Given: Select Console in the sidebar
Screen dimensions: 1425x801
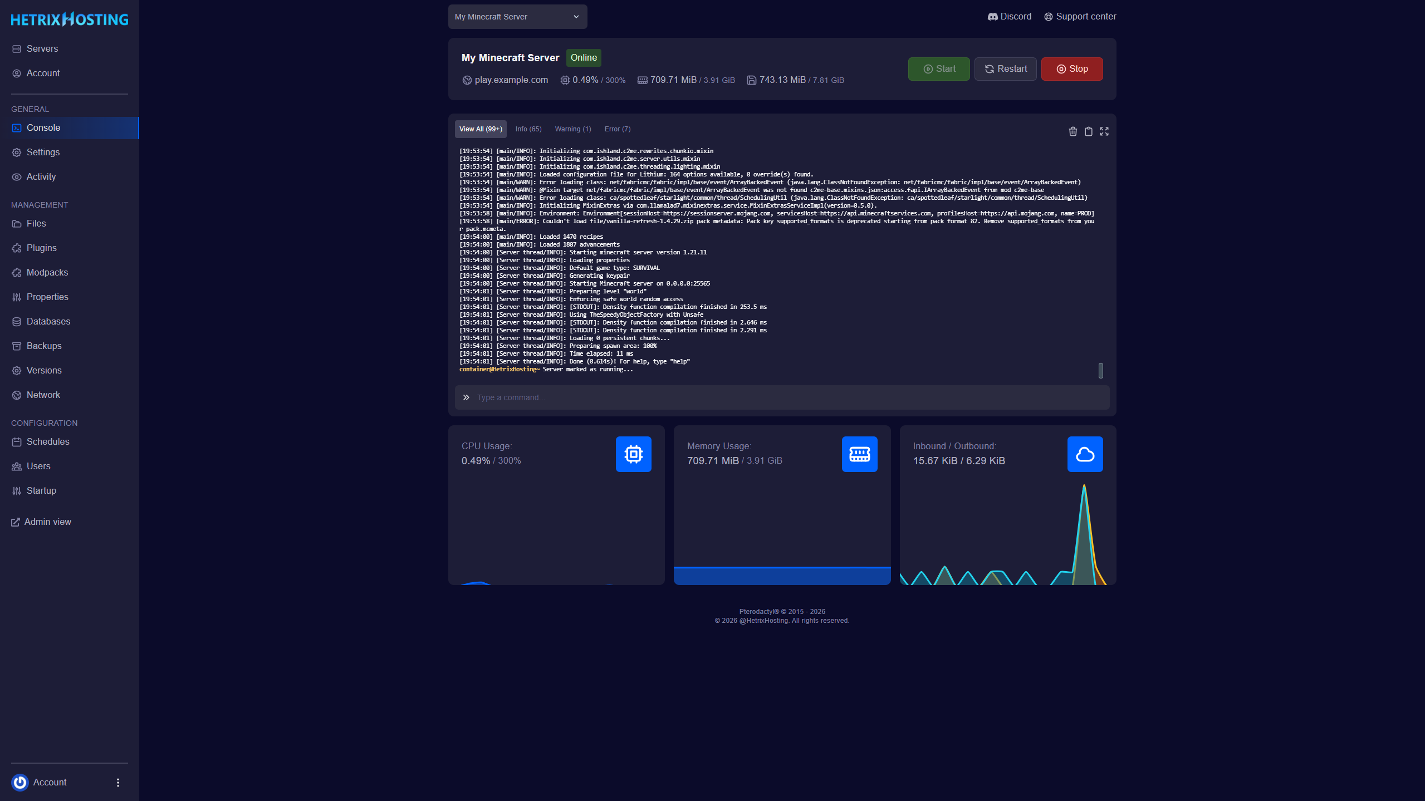Looking at the screenshot, I should coord(70,128).
